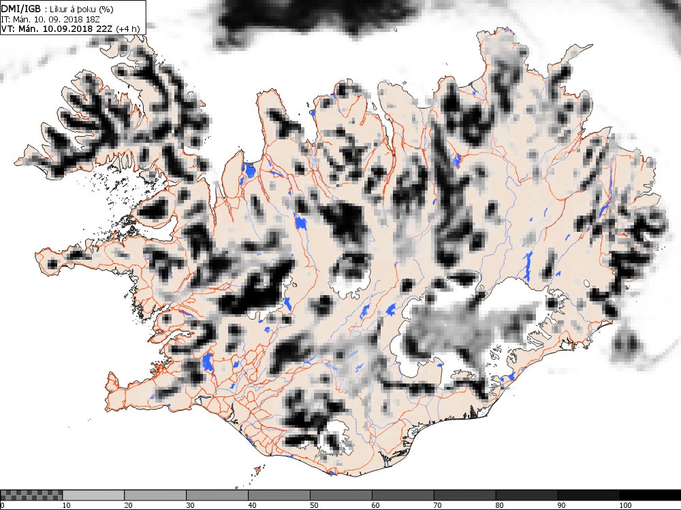The width and height of the screenshot is (681, 510).
Task: Click the DMI/IGB title label
Action: (x=21, y=10)
